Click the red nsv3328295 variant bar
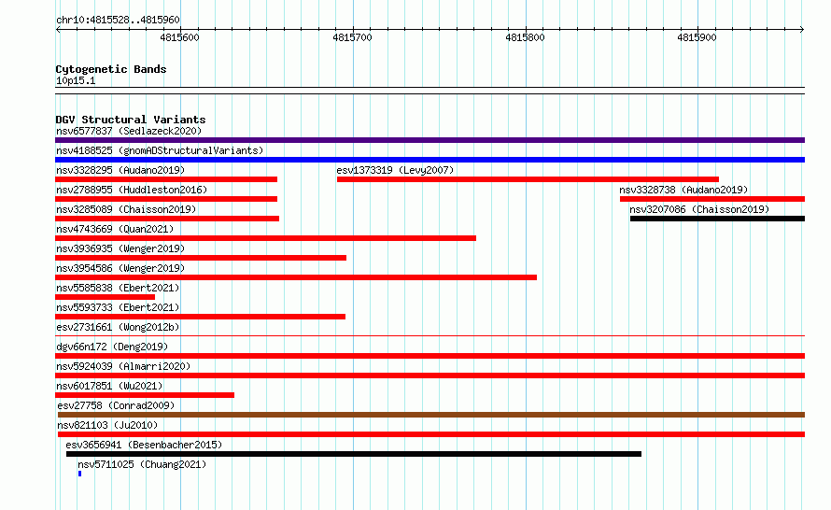The height and width of the screenshot is (510, 831). tap(166, 179)
